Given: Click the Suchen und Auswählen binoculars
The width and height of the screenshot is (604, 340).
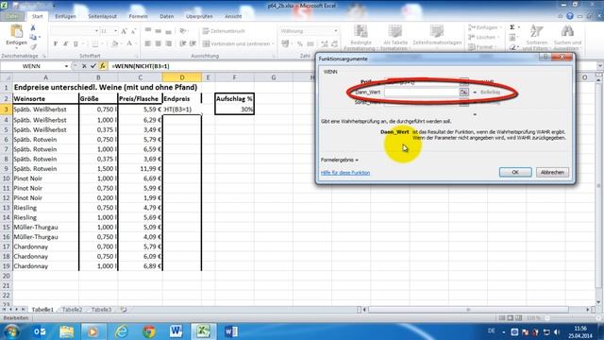Looking at the screenshot, I should tap(567, 30).
